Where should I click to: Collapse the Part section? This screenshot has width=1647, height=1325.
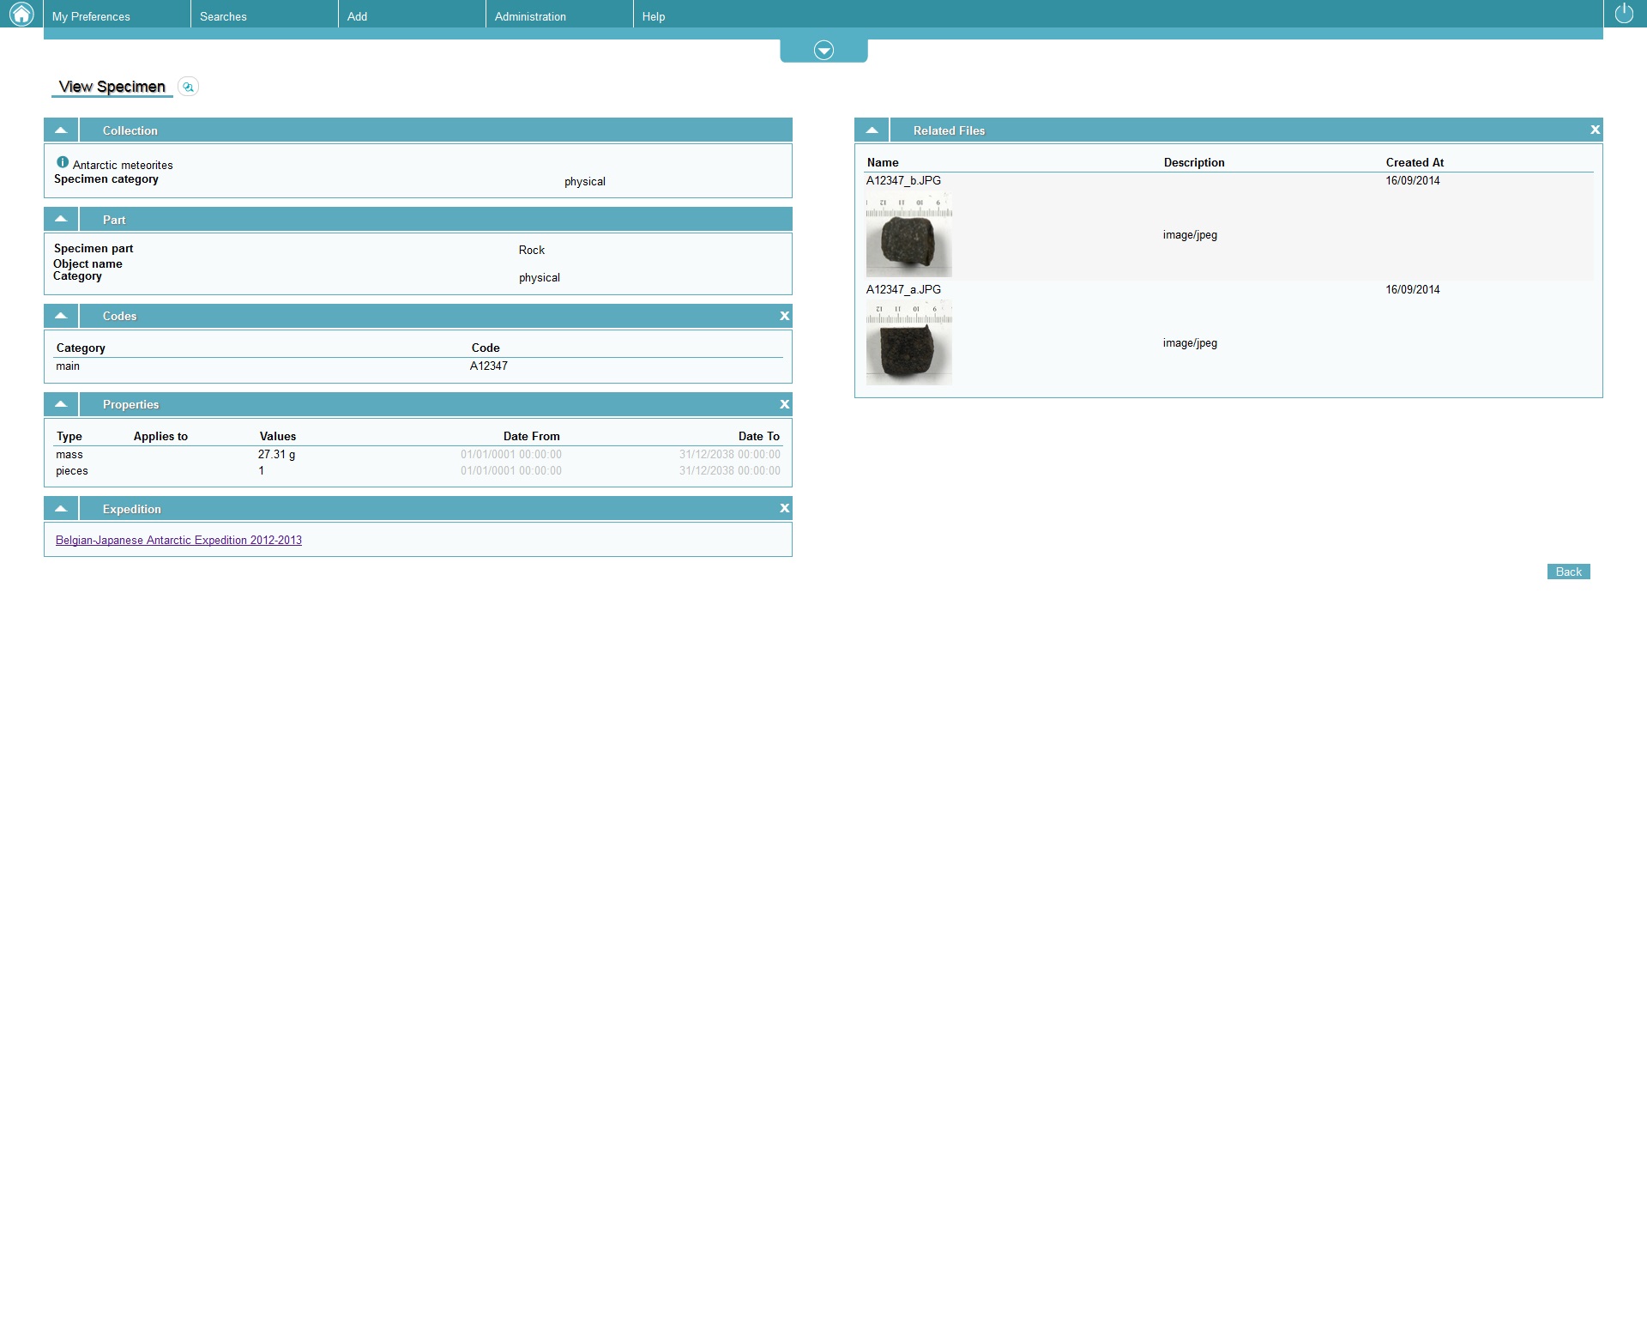tap(61, 220)
